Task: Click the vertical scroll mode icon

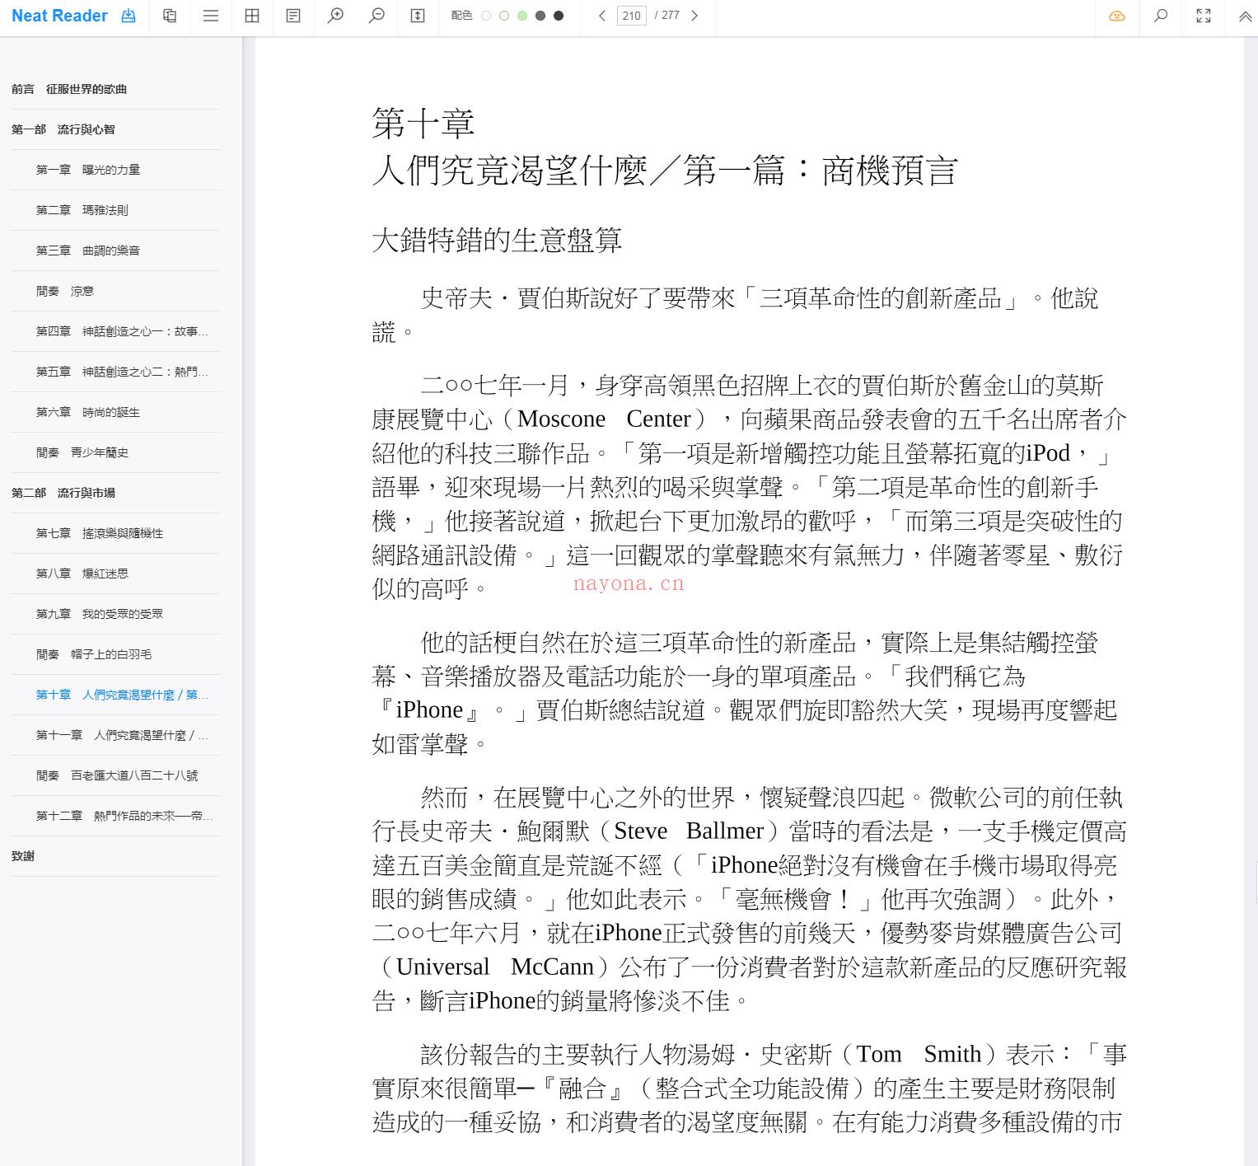Action: (418, 16)
